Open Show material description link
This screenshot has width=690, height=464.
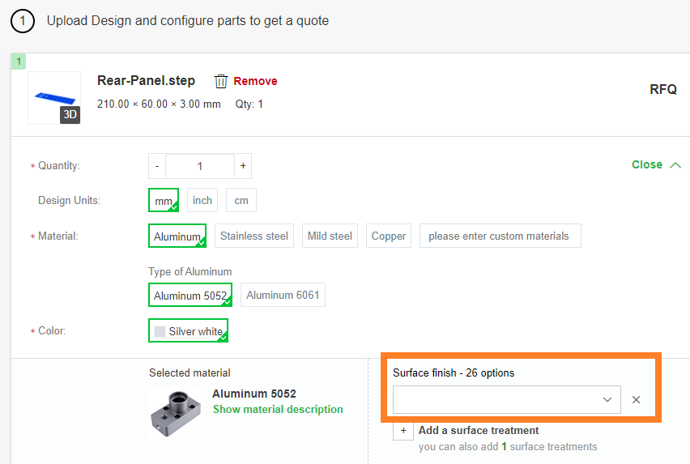click(x=278, y=409)
